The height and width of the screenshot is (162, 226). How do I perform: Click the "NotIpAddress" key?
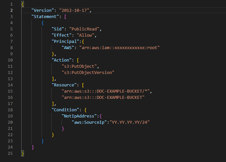click(79, 116)
